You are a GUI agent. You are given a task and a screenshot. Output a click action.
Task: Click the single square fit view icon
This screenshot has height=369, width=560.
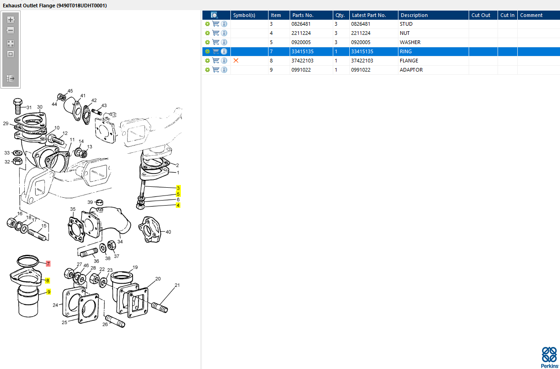pos(11,54)
